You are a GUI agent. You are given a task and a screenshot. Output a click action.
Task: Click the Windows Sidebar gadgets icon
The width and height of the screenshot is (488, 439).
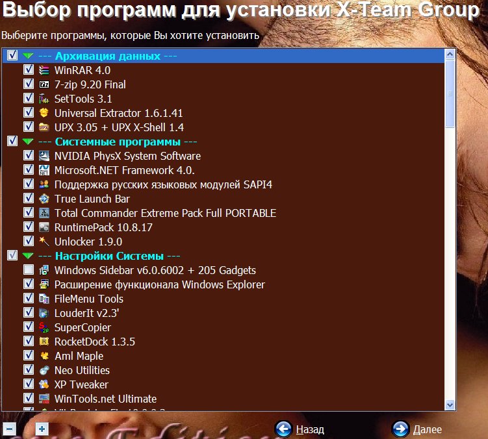tap(44, 270)
